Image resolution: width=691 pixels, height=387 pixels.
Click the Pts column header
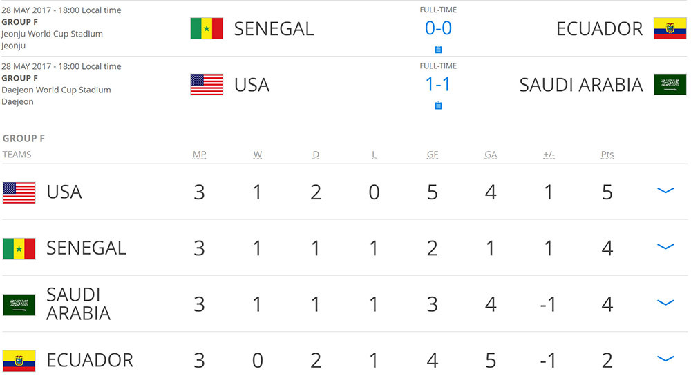(x=607, y=155)
